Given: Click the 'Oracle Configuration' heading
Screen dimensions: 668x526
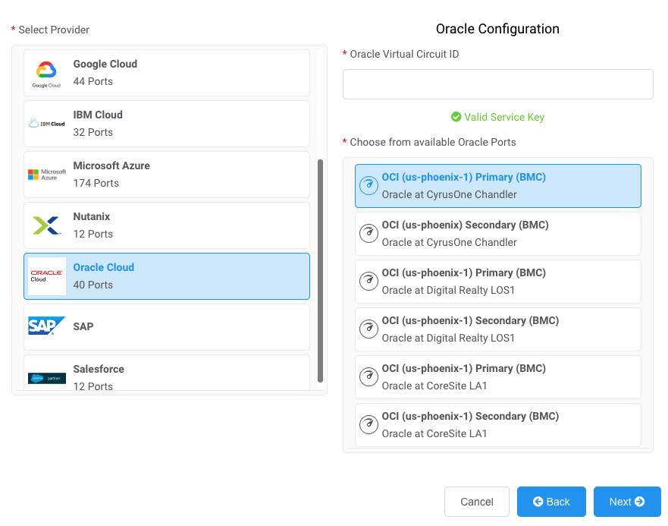Looking at the screenshot, I should (497, 29).
